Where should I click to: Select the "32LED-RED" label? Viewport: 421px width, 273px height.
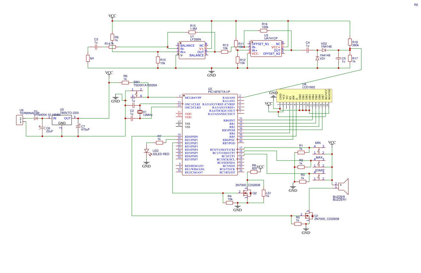coord(161,154)
